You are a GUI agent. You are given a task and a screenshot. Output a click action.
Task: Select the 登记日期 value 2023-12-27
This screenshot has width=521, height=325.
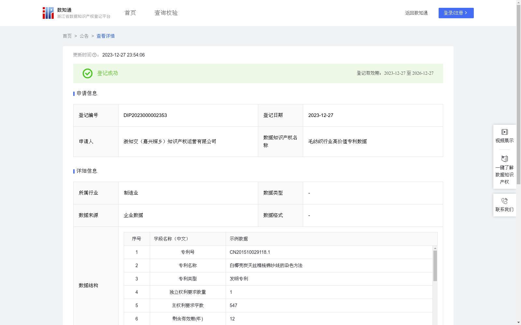coord(321,115)
